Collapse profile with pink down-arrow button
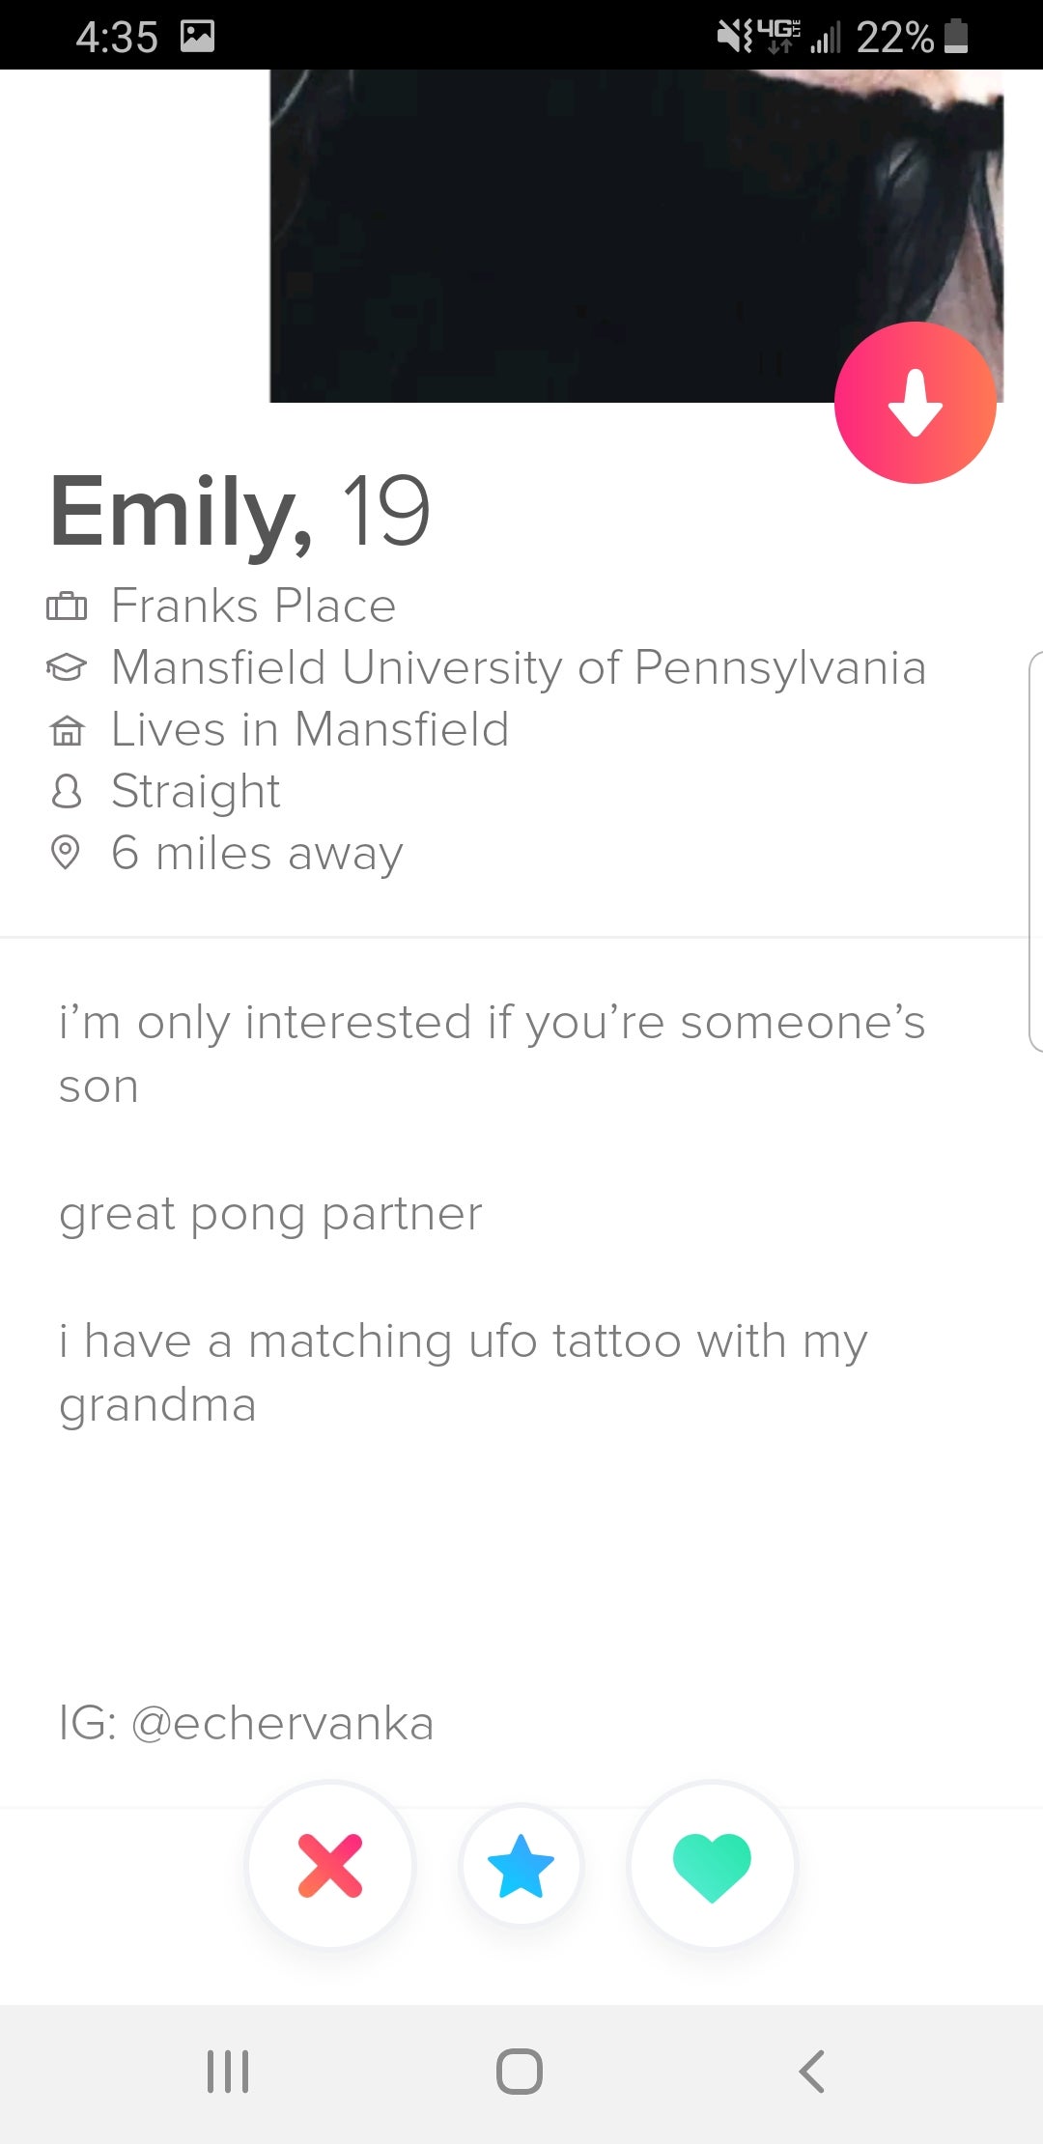The width and height of the screenshot is (1043, 2144). [915, 403]
